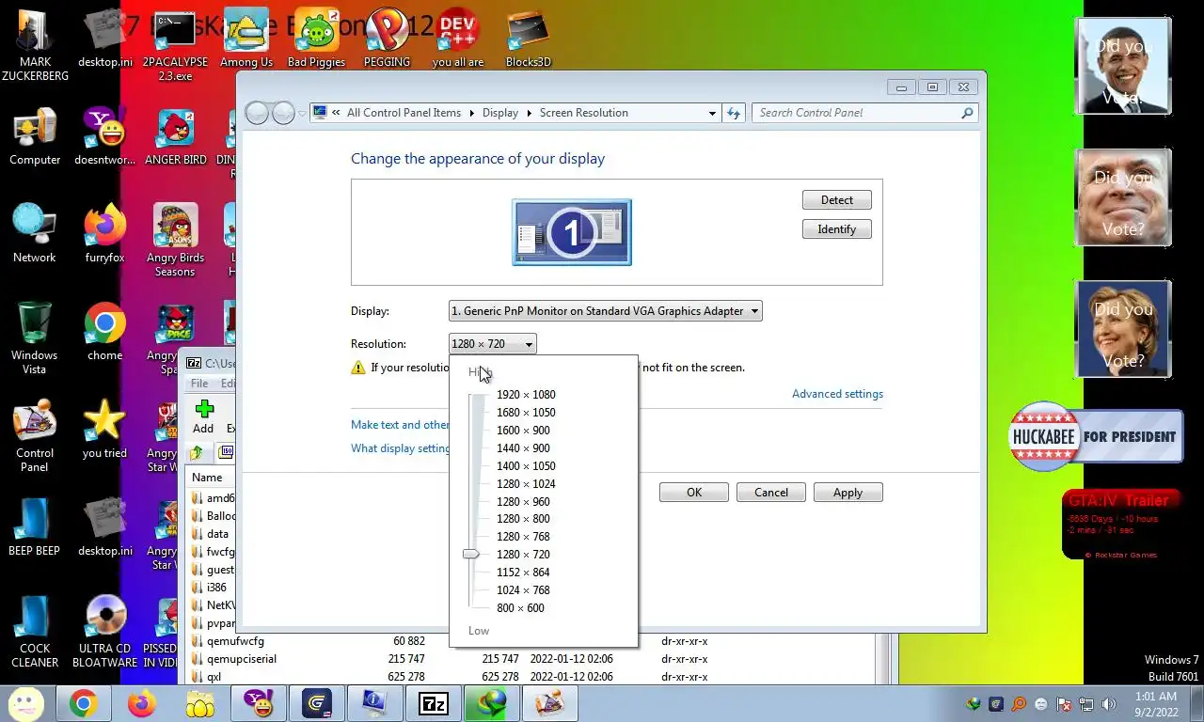Click the Detect button
This screenshot has height=722, width=1204.
pos(836,200)
